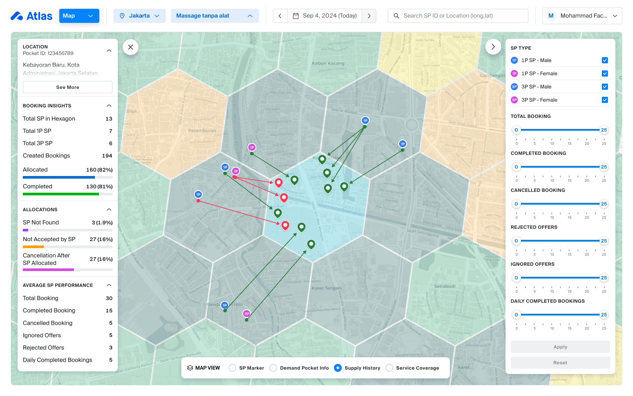Close the location details panel
Viewport: 633px width, 396px height.
pyautogui.click(x=131, y=47)
